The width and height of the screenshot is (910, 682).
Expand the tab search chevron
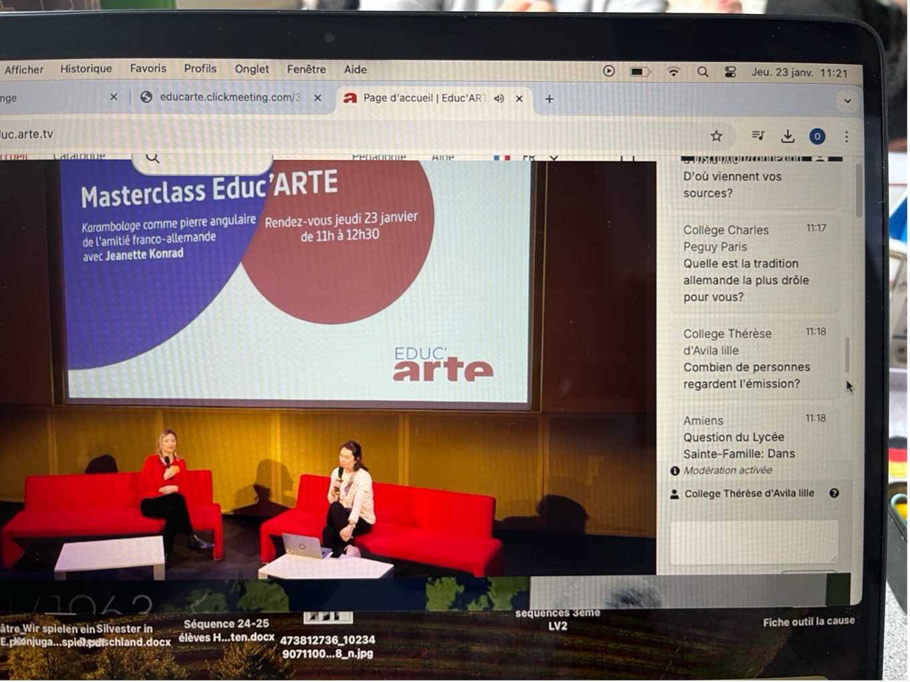[x=847, y=101]
